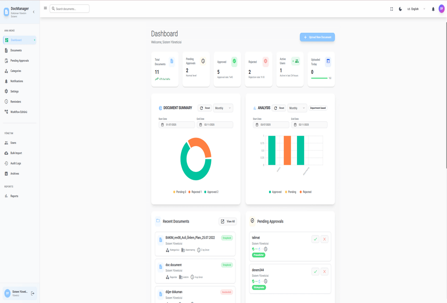This screenshot has height=303, width=447.
Task: Toggle dark mode with the moon icon
Action: (401, 8)
